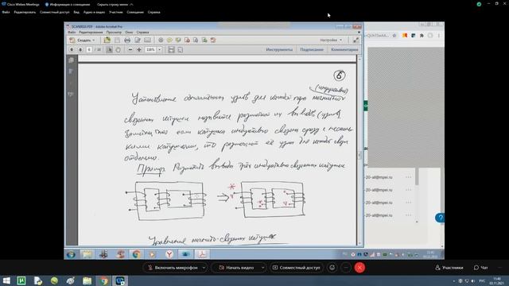Click Chrome icon in Windows taskbar

click(104, 280)
